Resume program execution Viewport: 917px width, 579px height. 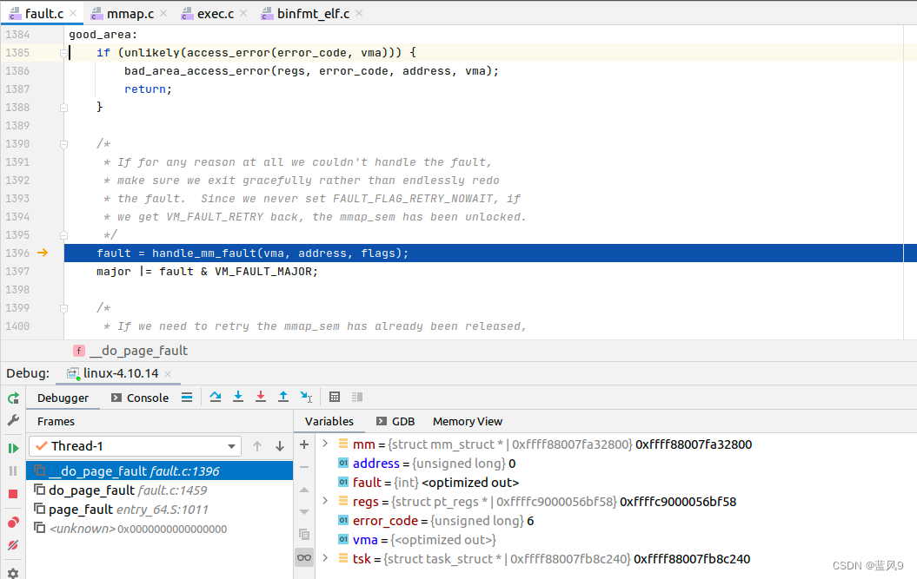[x=13, y=448]
